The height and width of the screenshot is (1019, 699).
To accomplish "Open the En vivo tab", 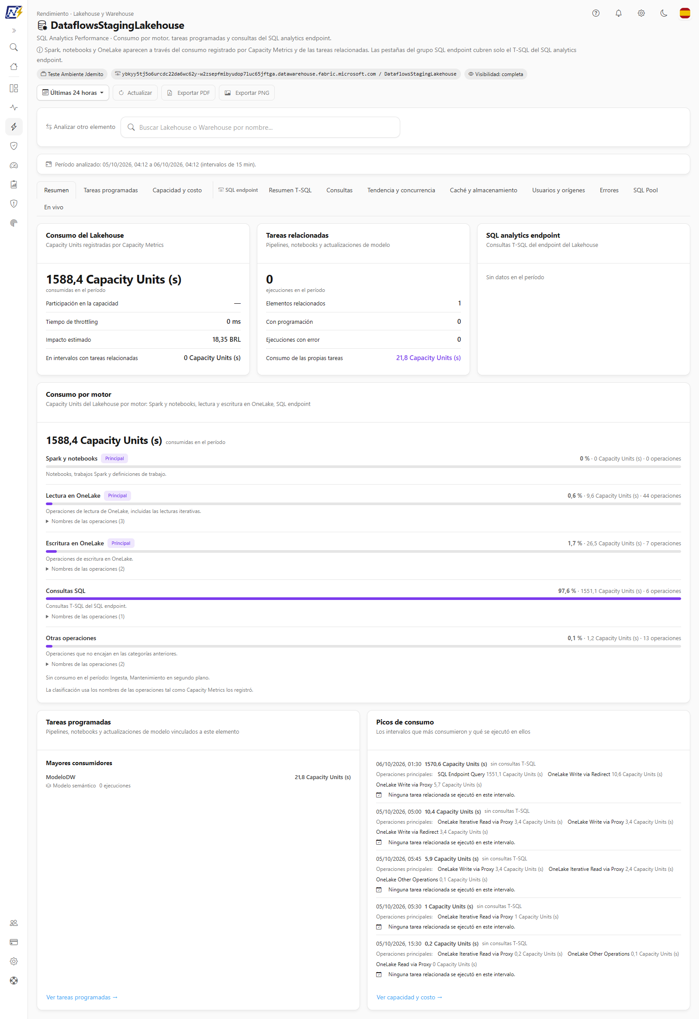I will point(53,207).
